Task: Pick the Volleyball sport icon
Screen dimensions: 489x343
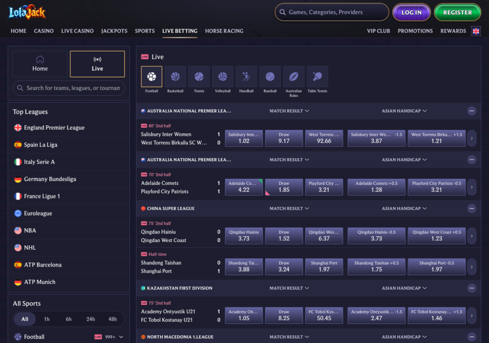Action: [x=223, y=77]
